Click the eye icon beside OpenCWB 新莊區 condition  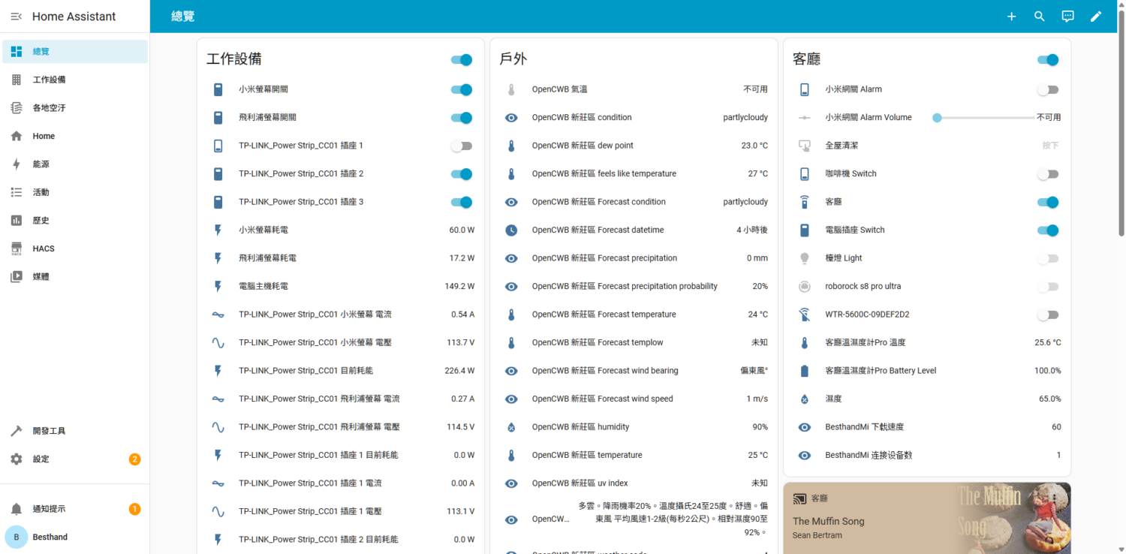(x=511, y=118)
